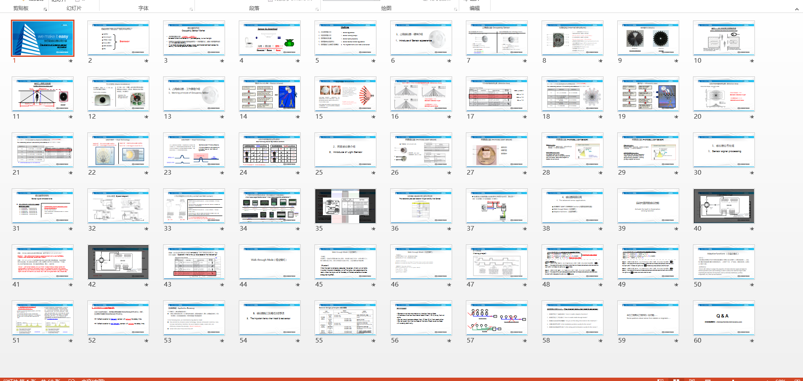Select the Q & A slide 60 thumbnail
The height and width of the screenshot is (381, 803).
tap(724, 318)
